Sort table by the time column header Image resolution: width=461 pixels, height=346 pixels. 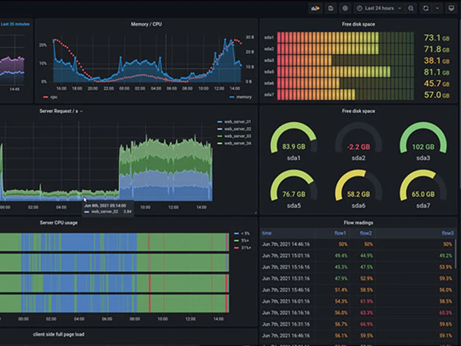click(267, 233)
